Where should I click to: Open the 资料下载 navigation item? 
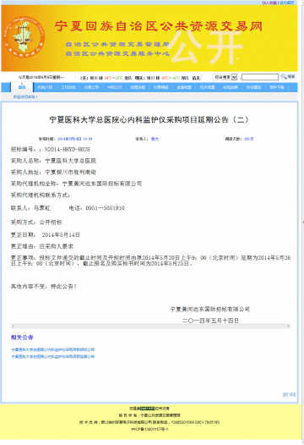point(277,87)
